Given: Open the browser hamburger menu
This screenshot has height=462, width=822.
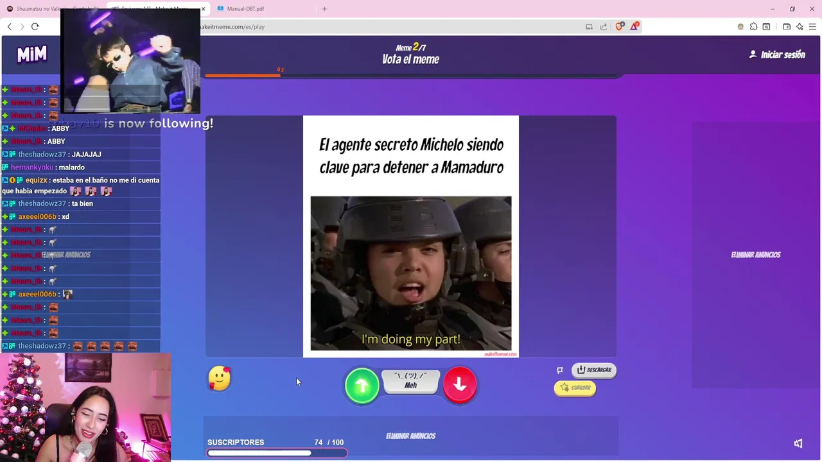Looking at the screenshot, I should tap(812, 26).
